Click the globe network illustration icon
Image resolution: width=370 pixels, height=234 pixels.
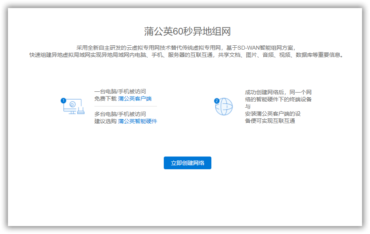tap(224, 106)
